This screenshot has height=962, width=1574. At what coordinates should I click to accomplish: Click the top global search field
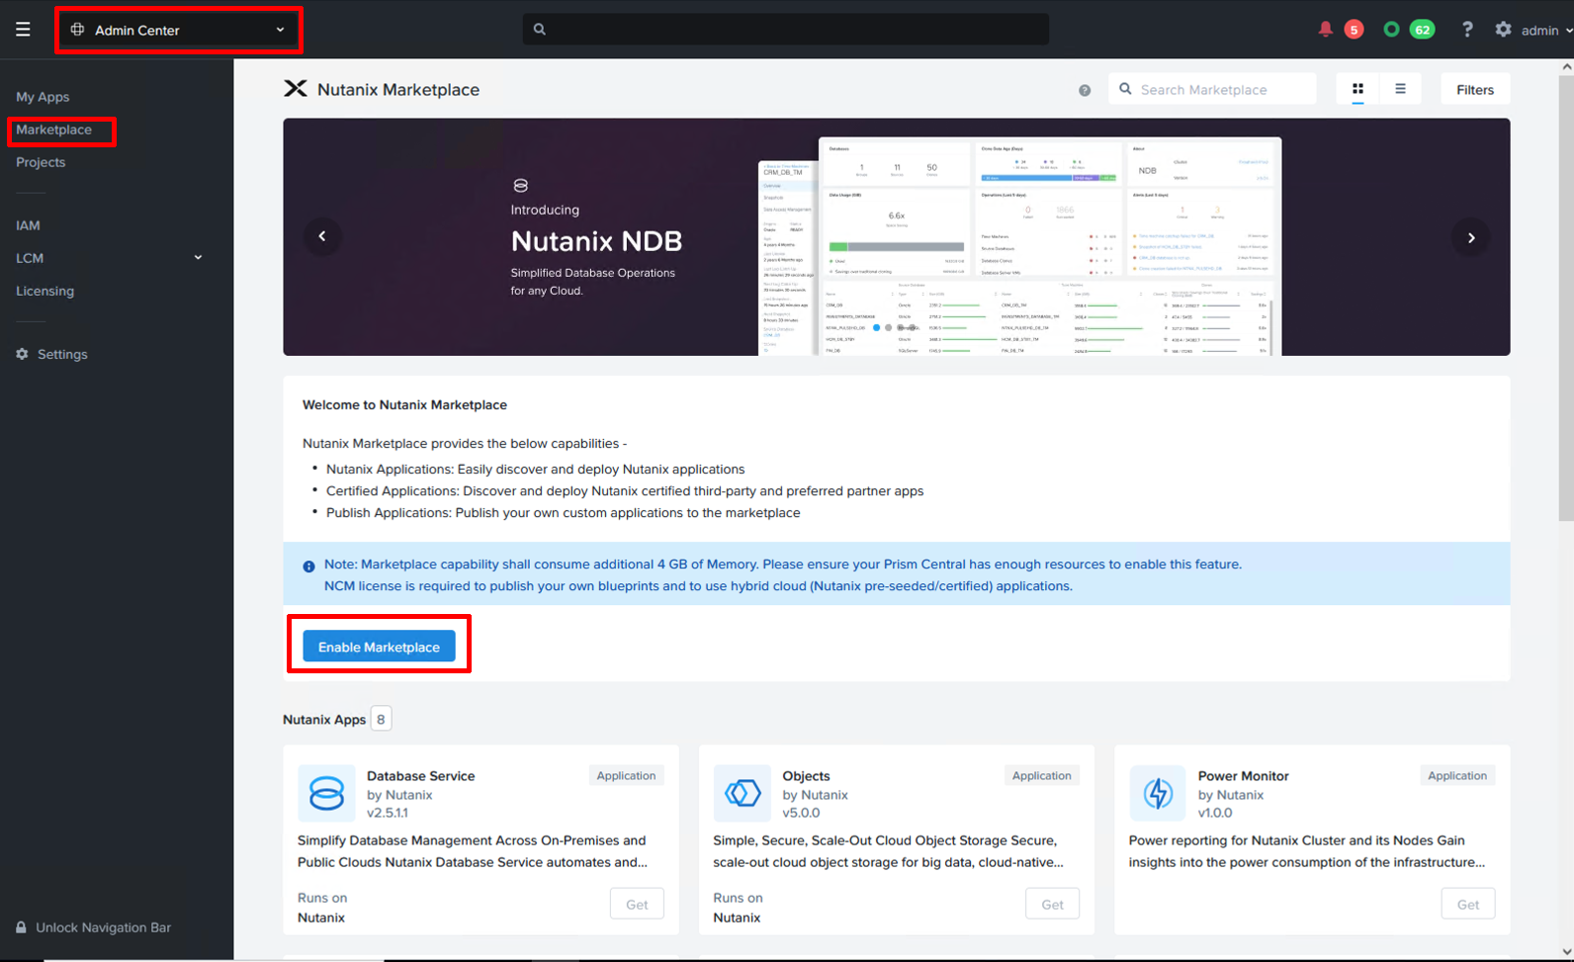(x=786, y=30)
